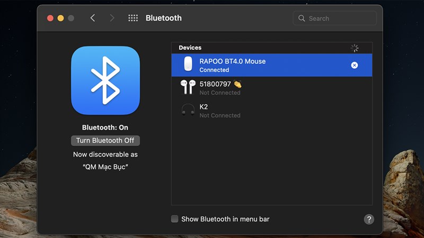This screenshot has width=424, height=238.
Task: Go back with the left chevron arrow
Action: click(x=93, y=18)
